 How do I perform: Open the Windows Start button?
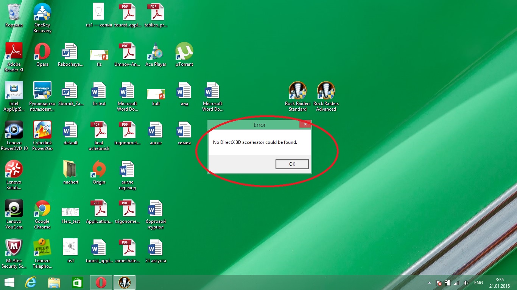(9, 282)
